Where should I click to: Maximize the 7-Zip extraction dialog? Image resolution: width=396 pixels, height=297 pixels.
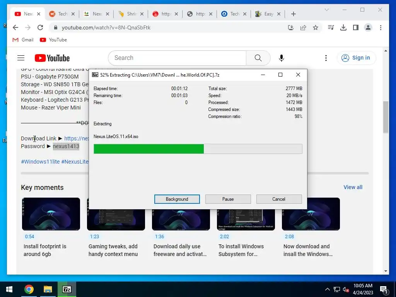coord(280,75)
